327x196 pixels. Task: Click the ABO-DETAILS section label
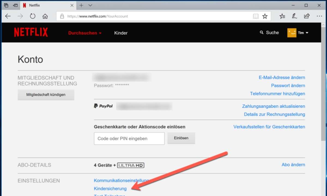coord(34,165)
